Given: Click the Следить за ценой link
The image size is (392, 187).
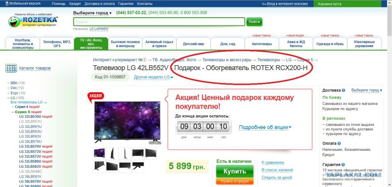Looking at the screenshot, I should (277, 178).
